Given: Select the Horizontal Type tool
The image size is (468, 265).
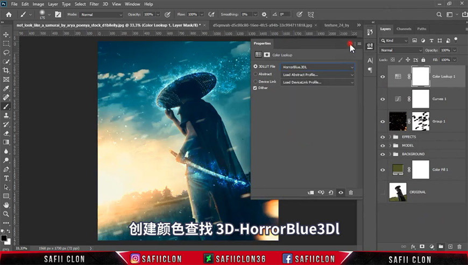Looking at the screenshot, I should [6, 178].
